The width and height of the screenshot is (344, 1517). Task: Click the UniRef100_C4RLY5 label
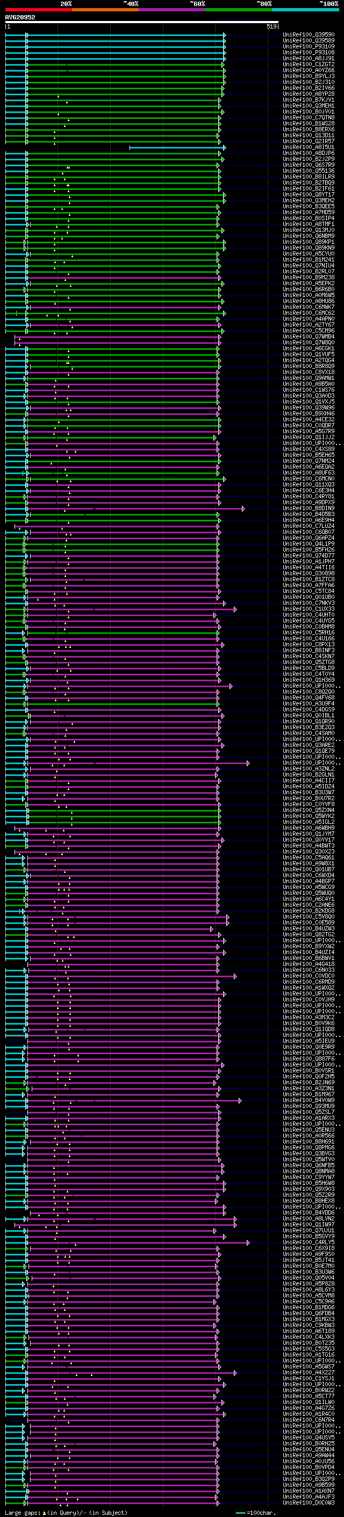(x=309, y=1241)
